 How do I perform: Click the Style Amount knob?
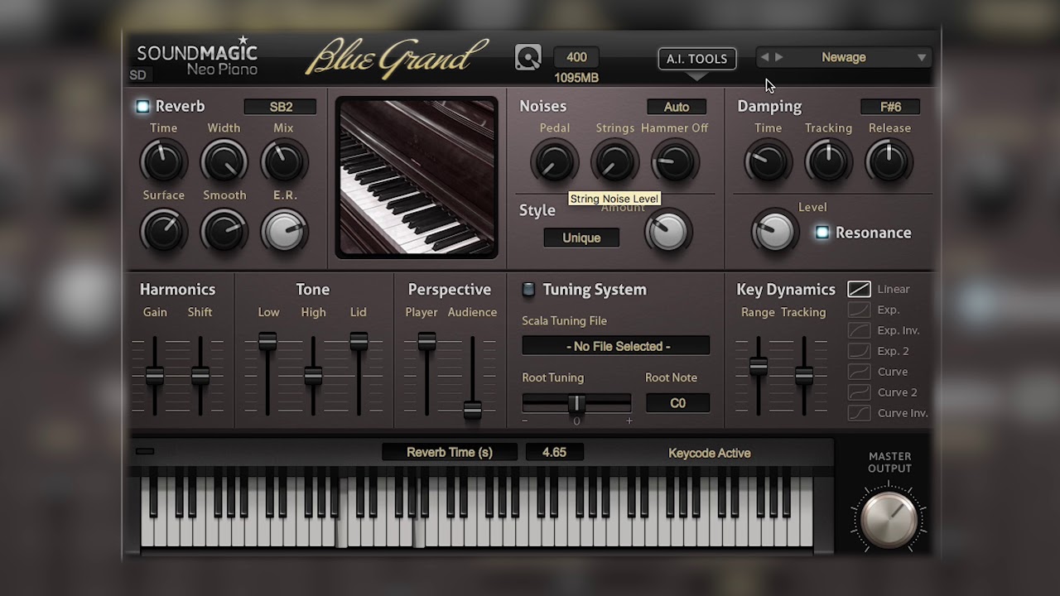668,232
